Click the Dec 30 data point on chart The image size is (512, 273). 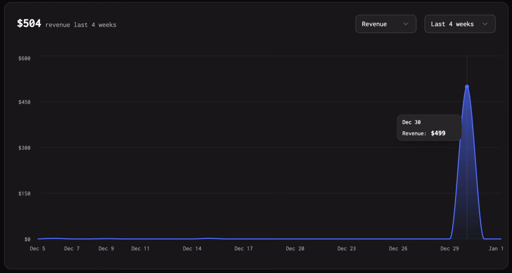pyautogui.click(x=467, y=87)
